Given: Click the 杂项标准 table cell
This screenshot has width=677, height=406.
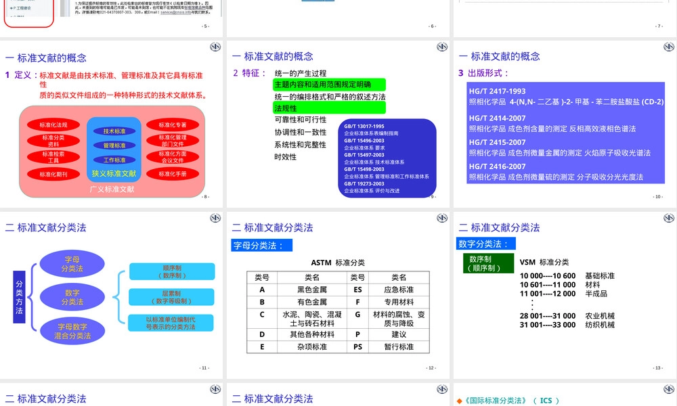Looking at the screenshot, I should click(312, 347).
